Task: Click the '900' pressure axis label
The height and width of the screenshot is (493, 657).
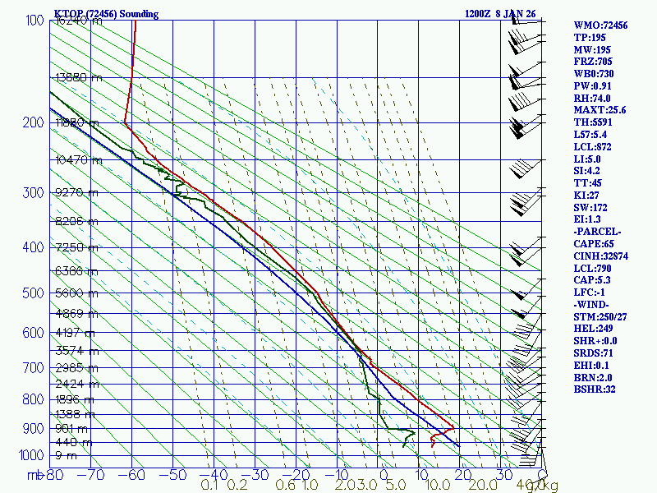Action: coord(33,429)
